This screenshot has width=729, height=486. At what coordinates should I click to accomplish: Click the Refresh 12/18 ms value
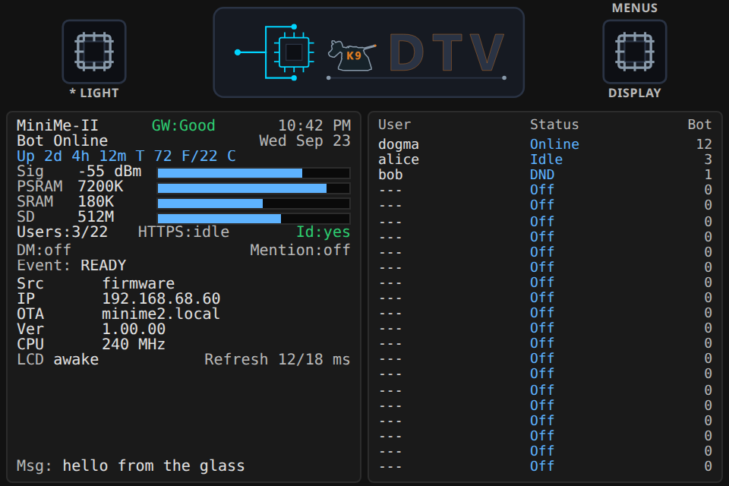277,360
